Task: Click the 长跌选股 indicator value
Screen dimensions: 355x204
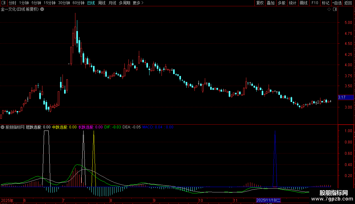Action: (90, 127)
